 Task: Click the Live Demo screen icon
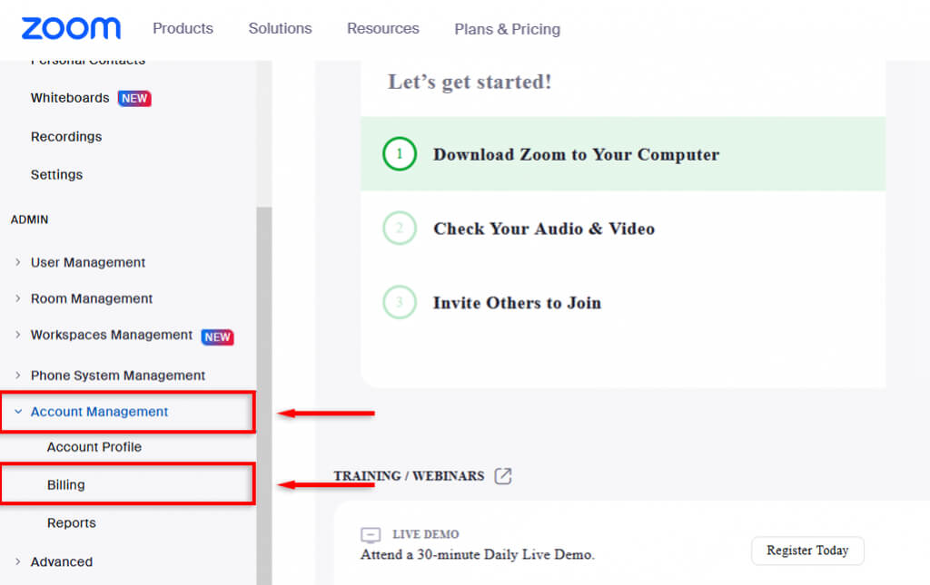[370, 535]
